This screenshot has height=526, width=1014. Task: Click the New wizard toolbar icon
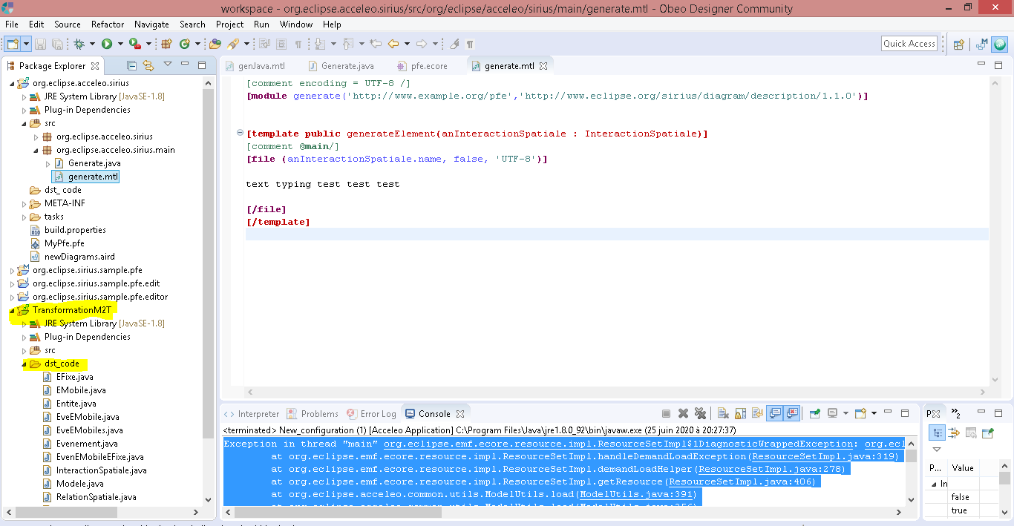pyautogui.click(x=13, y=44)
